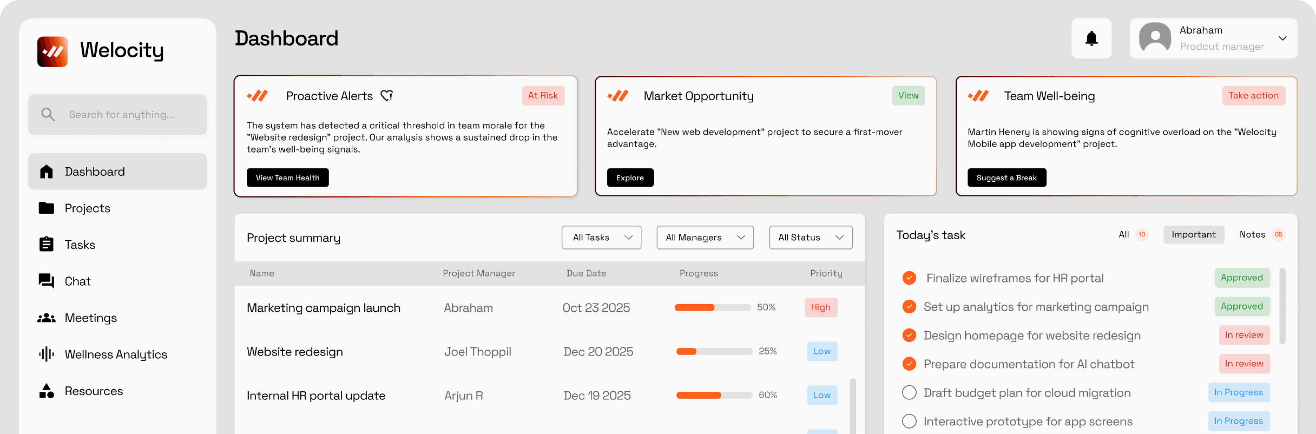Click the notification bell icon
The height and width of the screenshot is (434, 1316).
(x=1091, y=38)
